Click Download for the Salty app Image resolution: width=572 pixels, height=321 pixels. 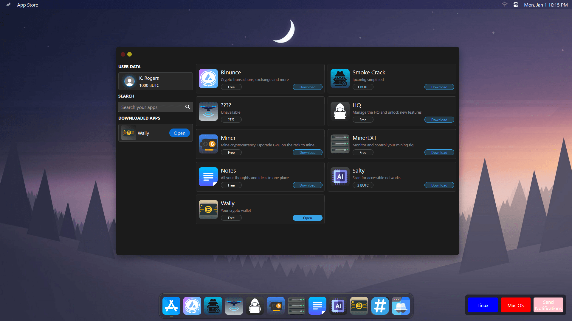439,185
